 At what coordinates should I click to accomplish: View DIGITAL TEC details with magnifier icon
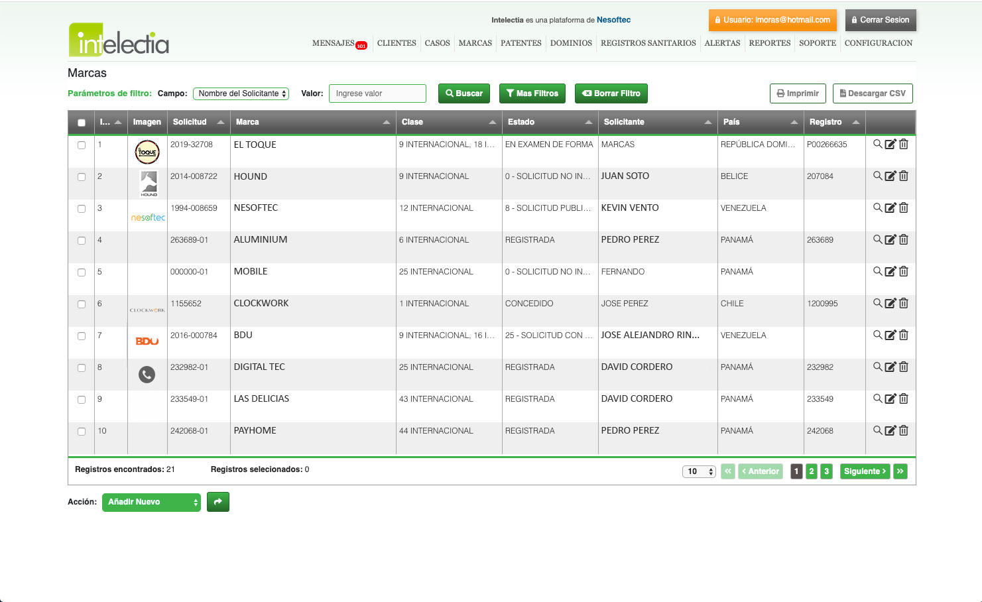(x=877, y=367)
